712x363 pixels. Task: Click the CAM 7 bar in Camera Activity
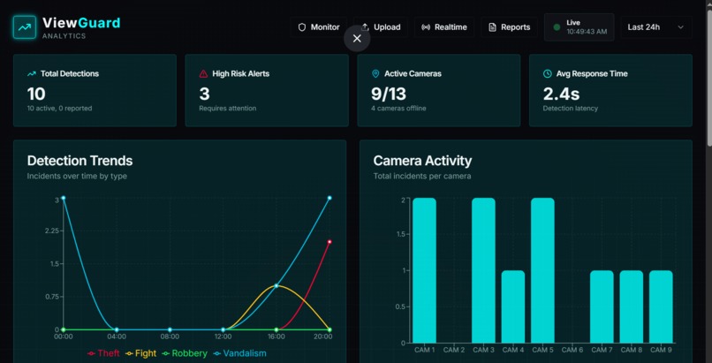(602, 306)
